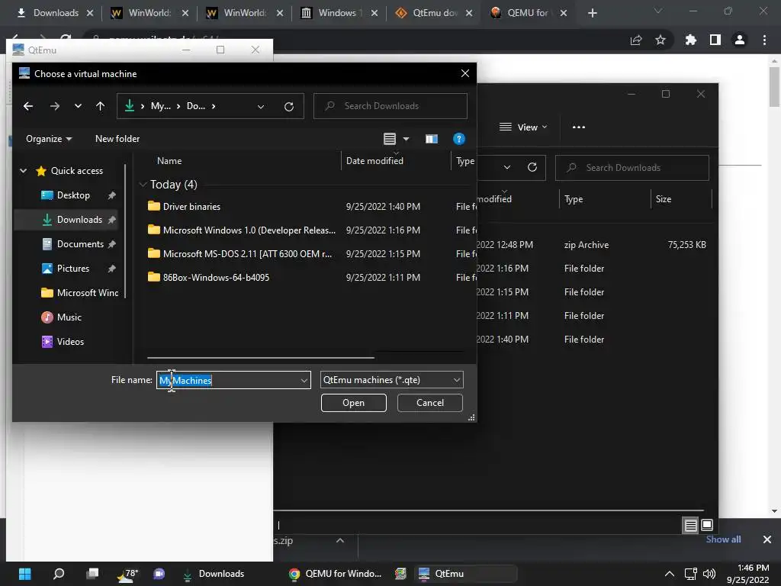Open the Organize menu
This screenshot has width=781, height=586.
(x=49, y=139)
